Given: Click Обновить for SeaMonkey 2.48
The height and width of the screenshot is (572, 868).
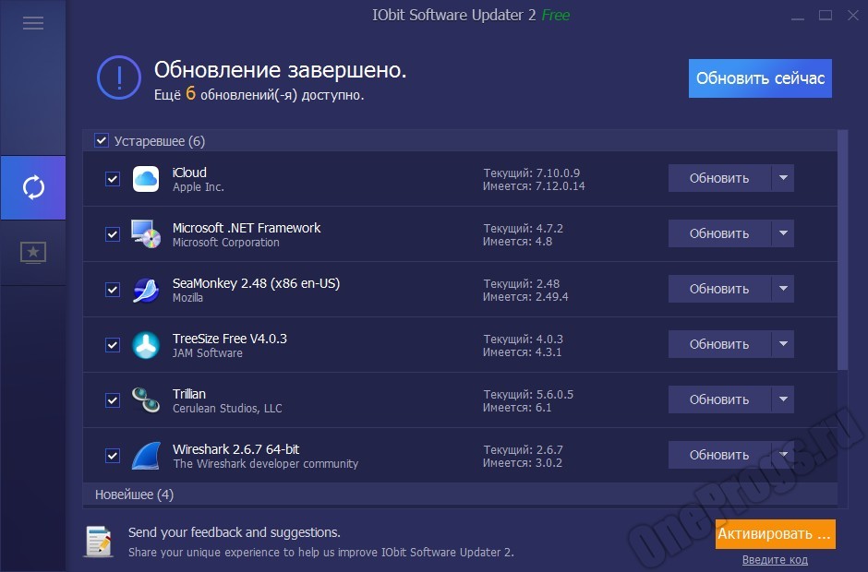Looking at the screenshot, I should (x=719, y=289).
